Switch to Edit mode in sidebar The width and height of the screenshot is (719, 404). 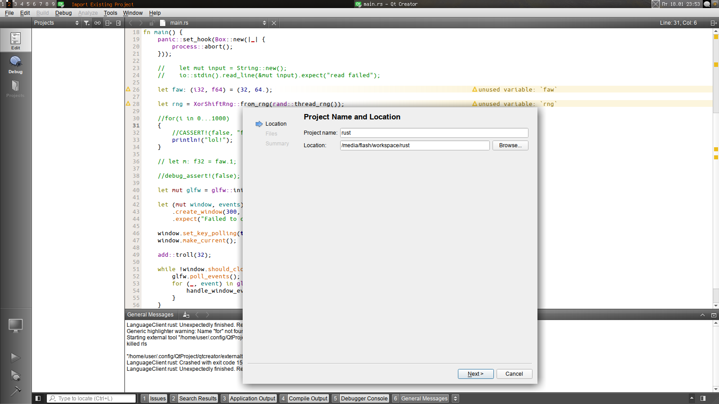pos(16,40)
